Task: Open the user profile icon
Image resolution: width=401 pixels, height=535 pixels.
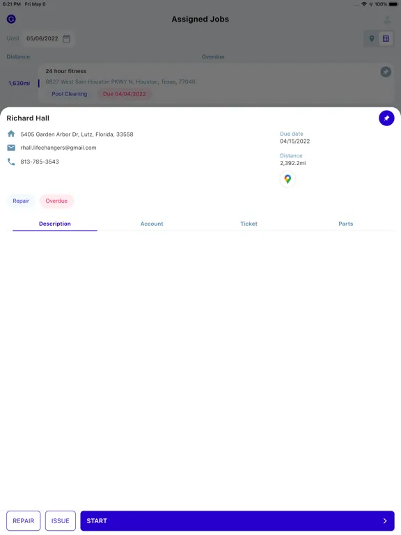Action: (387, 20)
